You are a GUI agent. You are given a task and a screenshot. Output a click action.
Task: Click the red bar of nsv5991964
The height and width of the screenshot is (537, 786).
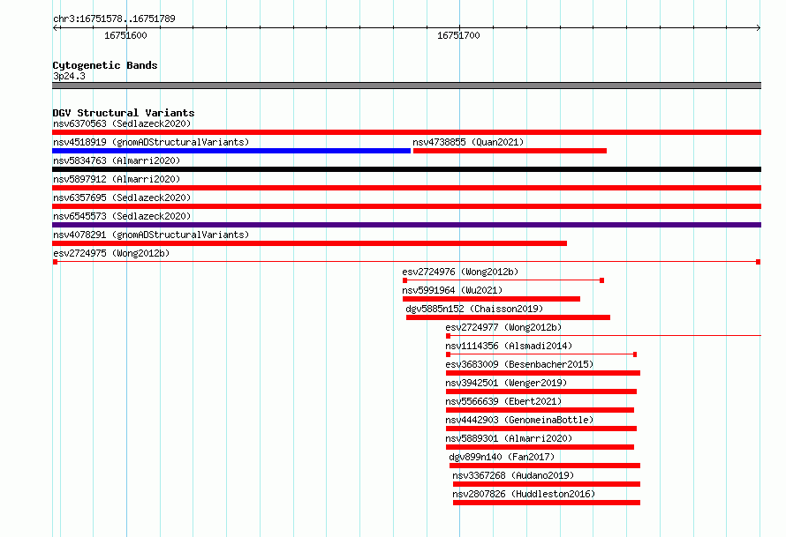click(x=491, y=299)
